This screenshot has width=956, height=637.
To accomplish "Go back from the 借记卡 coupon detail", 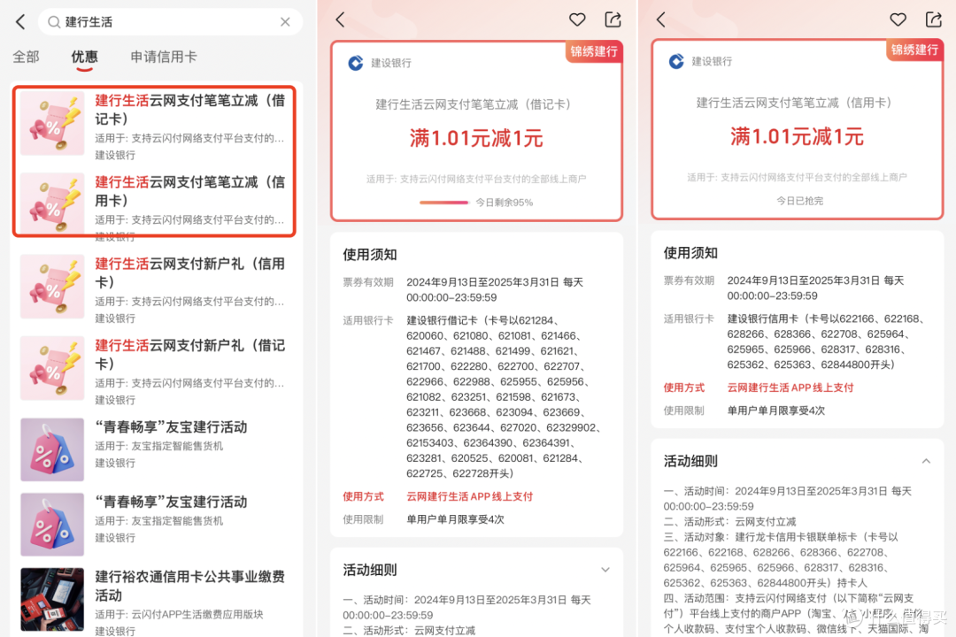I will 340,20.
